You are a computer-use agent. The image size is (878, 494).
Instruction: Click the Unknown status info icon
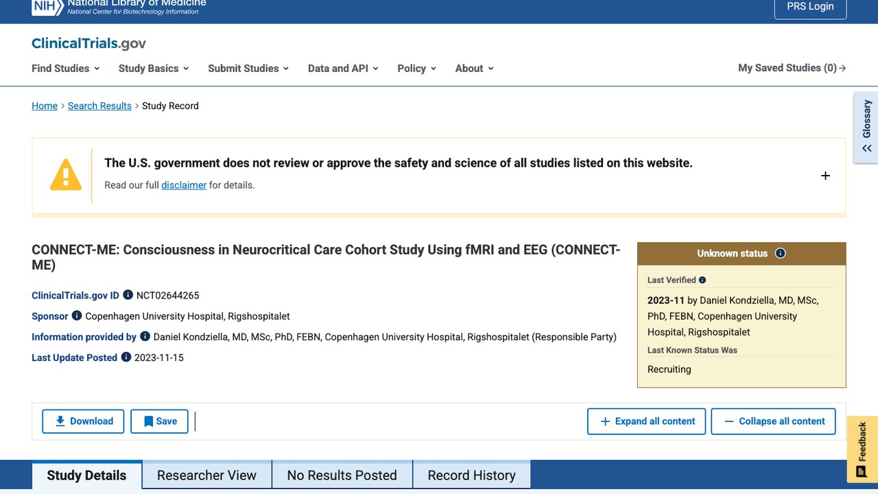(780, 253)
